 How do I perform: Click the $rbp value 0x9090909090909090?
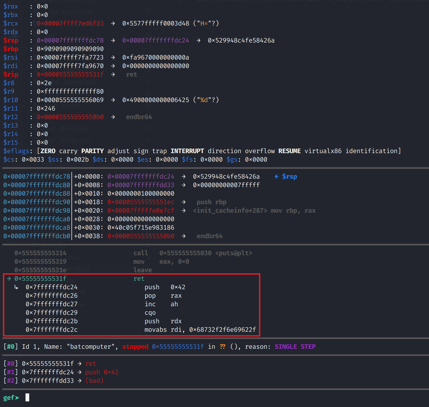coord(70,49)
